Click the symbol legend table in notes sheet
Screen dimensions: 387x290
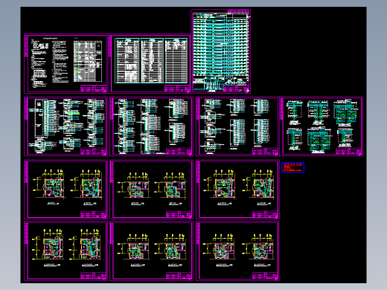(x=88, y=61)
